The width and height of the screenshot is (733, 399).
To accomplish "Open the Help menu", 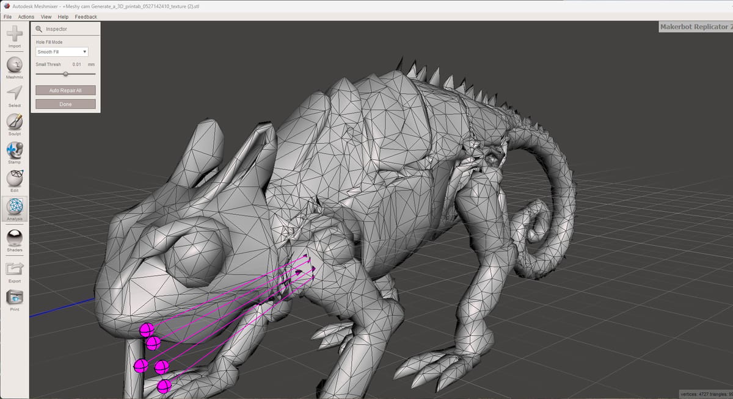I will pos(63,16).
